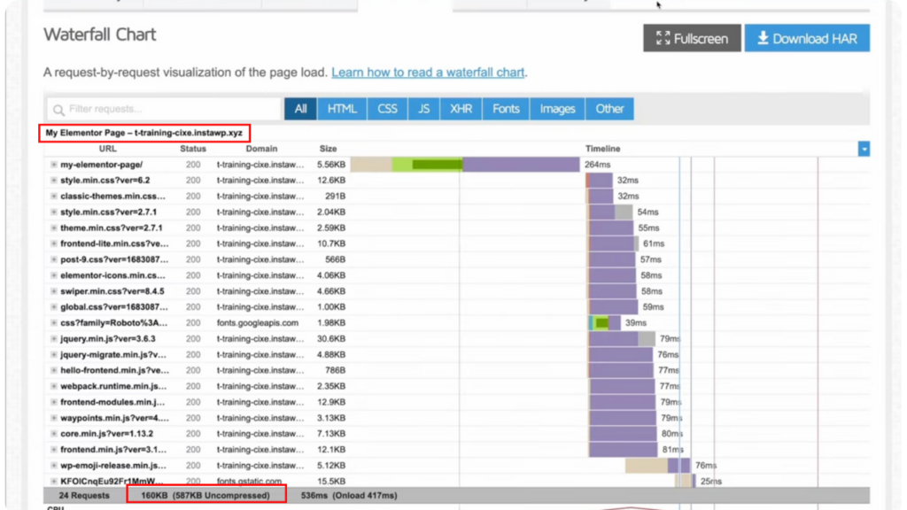
Task: Click the Domain column header
Action: (261, 149)
